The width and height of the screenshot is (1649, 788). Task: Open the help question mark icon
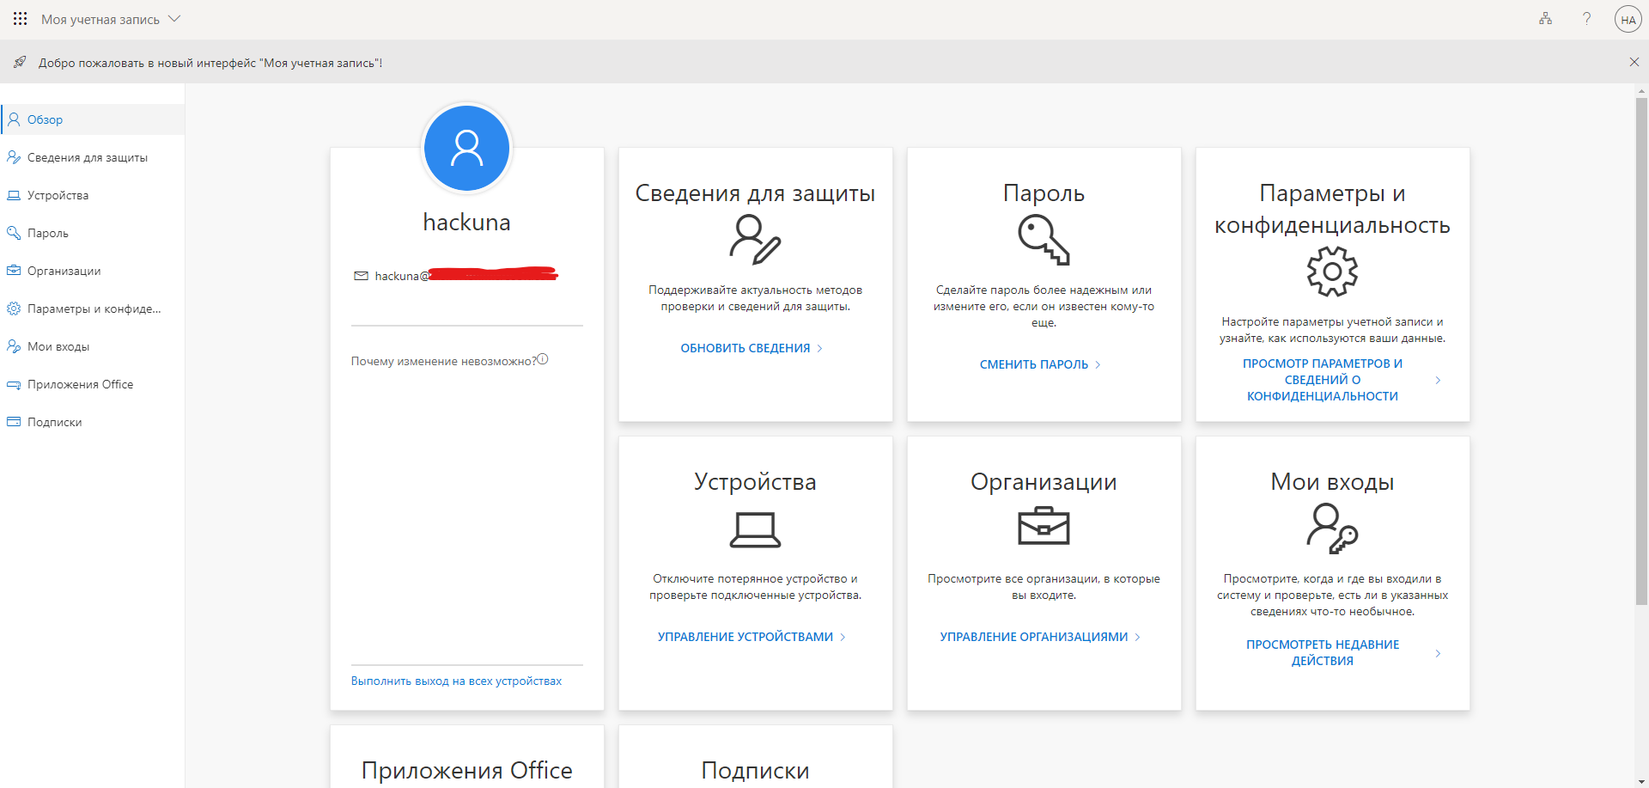click(1586, 19)
